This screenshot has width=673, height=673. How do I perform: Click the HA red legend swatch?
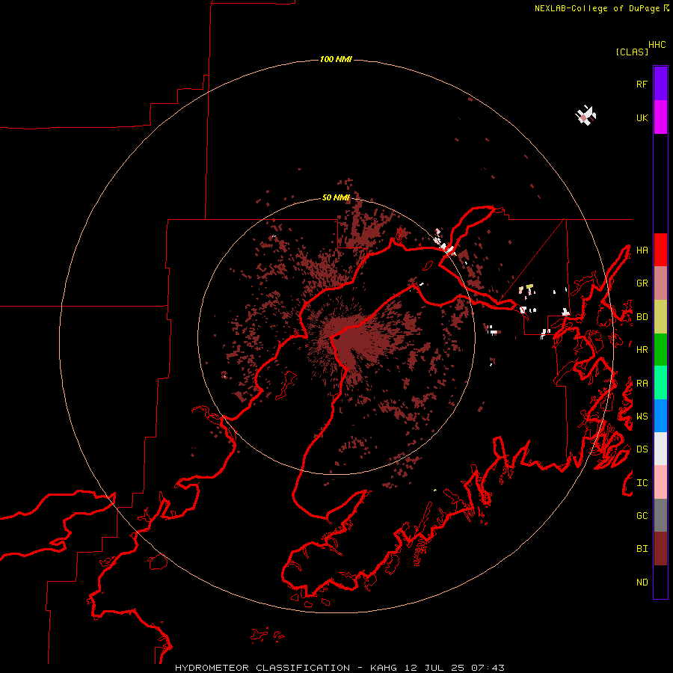coord(660,250)
